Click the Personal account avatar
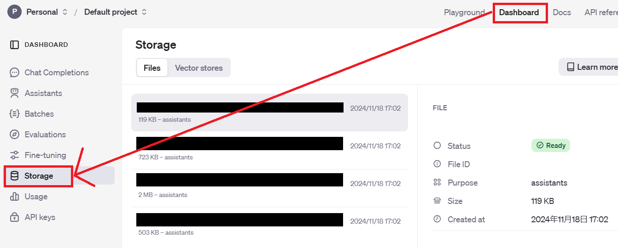 [x=15, y=12]
